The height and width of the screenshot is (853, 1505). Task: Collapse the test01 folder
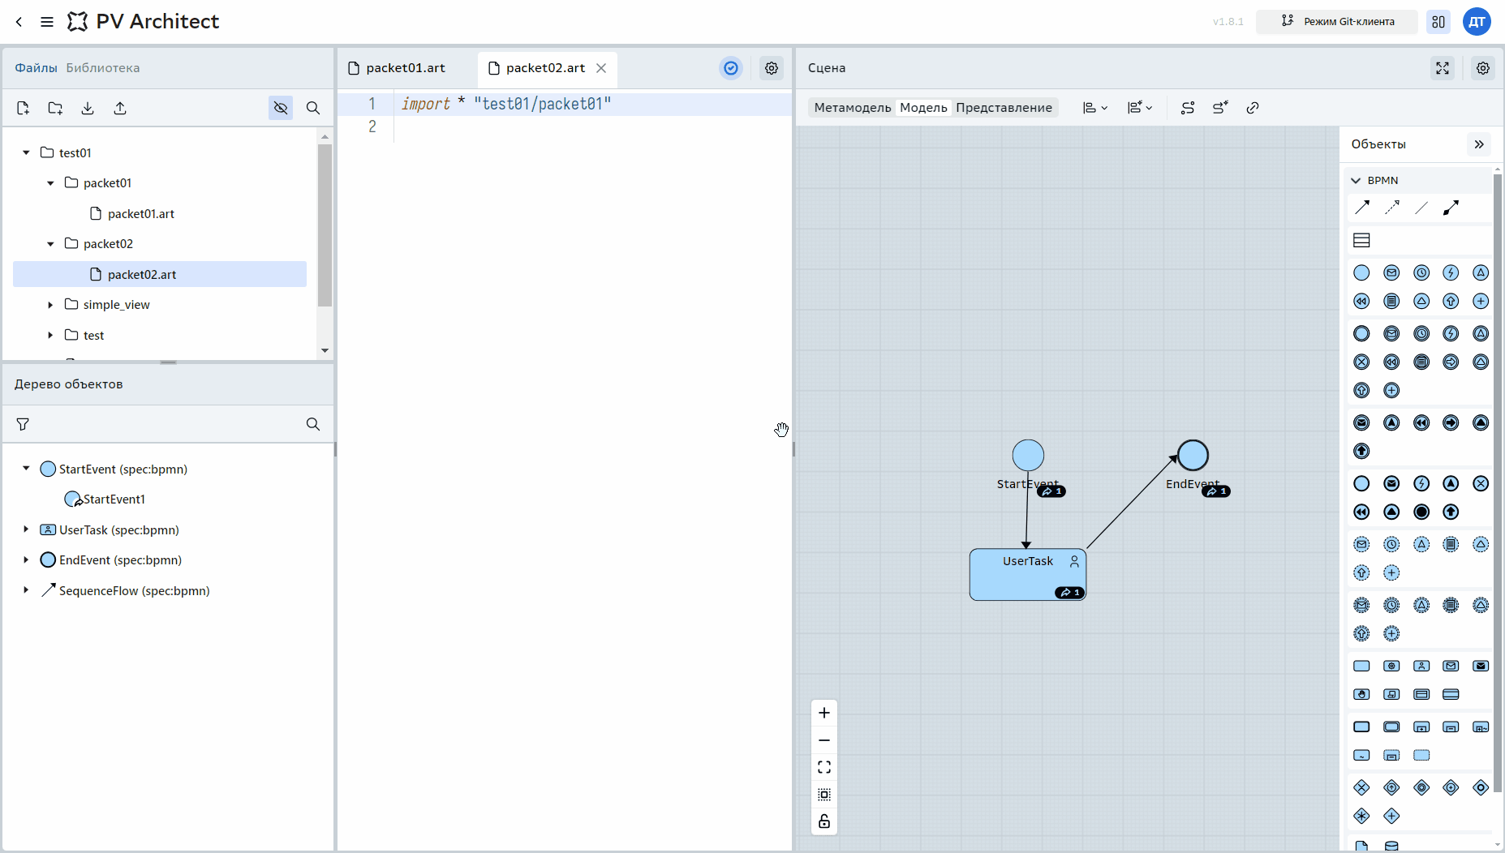[26, 152]
